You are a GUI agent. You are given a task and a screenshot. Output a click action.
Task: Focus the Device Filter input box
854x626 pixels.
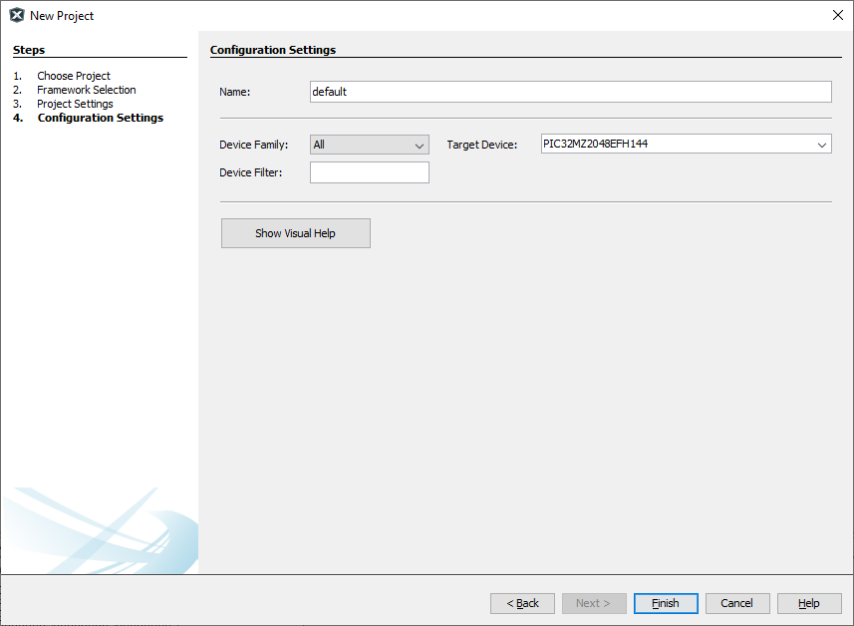pyautogui.click(x=369, y=172)
